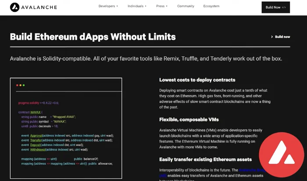Click the green dot in code window

tap(24, 85)
